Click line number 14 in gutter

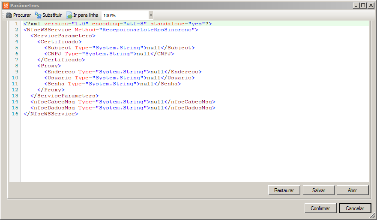coord(15,102)
